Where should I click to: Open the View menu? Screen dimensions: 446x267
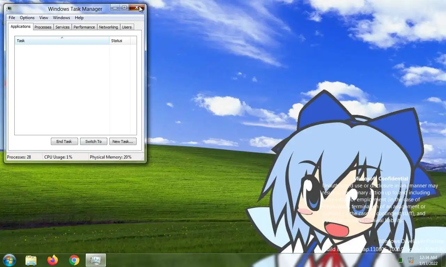tap(44, 18)
